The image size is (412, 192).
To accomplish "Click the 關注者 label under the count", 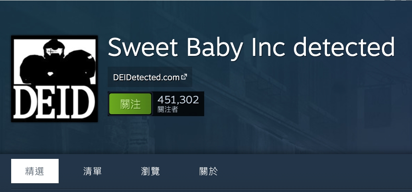I will (168, 109).
